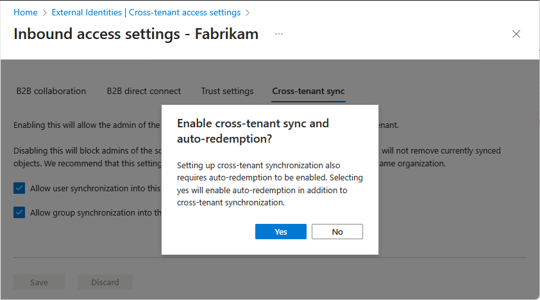Confirm auto-redemption with the Yes button
The height and width of the screenshot is (300, 540).
tap(281, 232)
